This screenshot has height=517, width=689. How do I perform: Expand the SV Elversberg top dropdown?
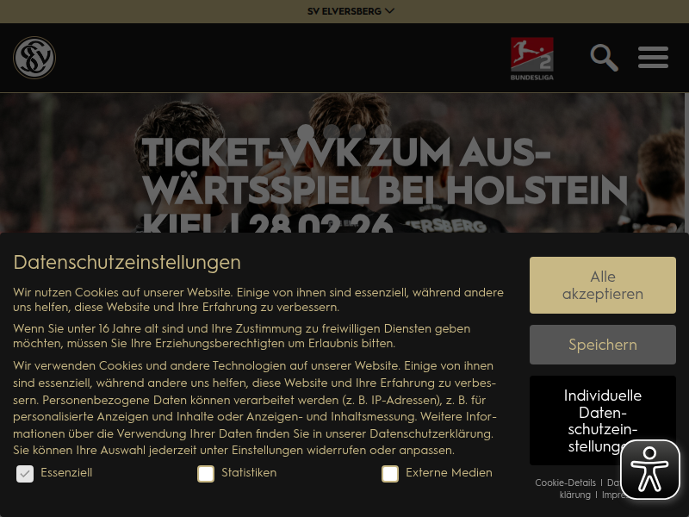click(351, 11)
